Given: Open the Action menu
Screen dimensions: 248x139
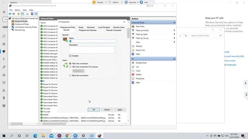Looking at the screenshot, I should pos(17,10).
